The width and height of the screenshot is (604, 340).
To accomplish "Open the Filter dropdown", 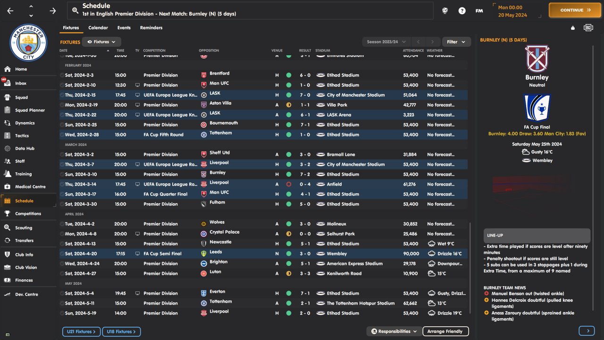I will 456,42.
